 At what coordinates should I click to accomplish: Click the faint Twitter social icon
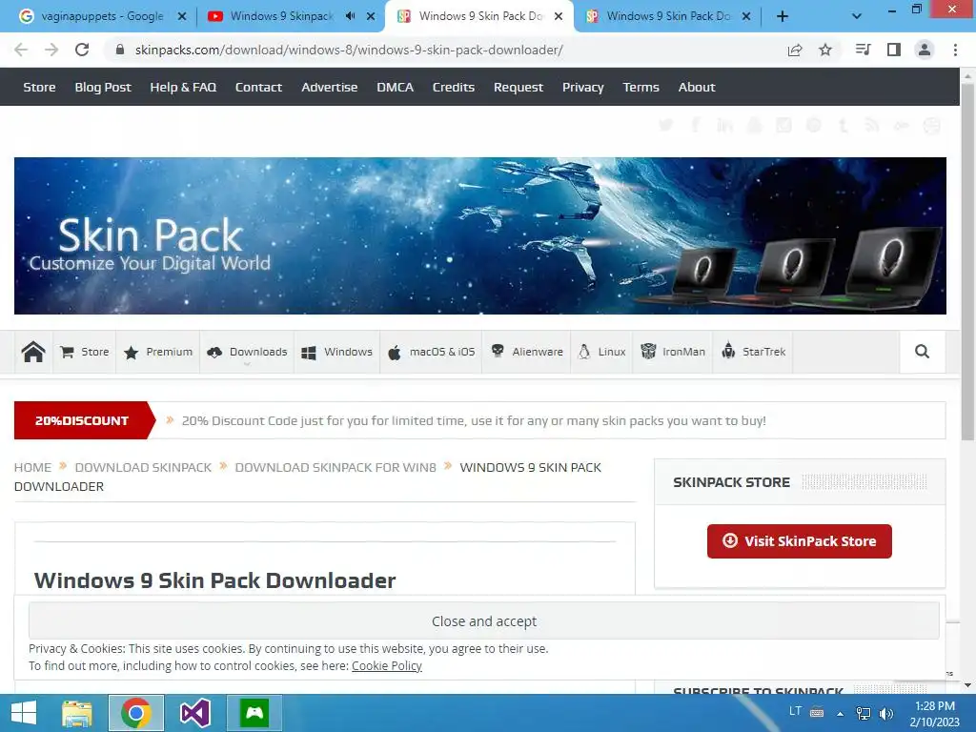[x=665, y=126]
